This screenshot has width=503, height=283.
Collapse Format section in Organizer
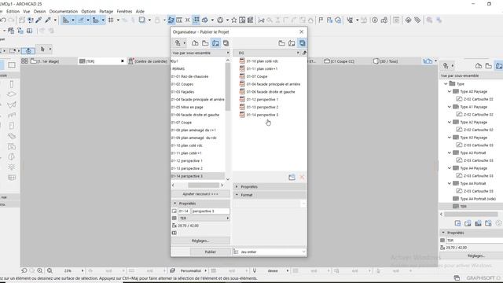237,195
